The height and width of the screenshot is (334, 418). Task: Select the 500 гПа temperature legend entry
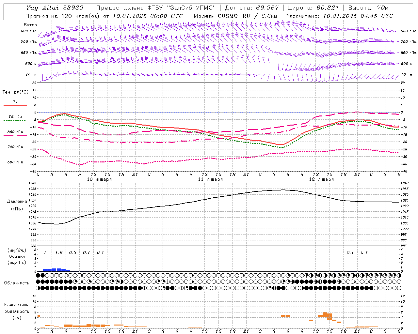(15, 162)
